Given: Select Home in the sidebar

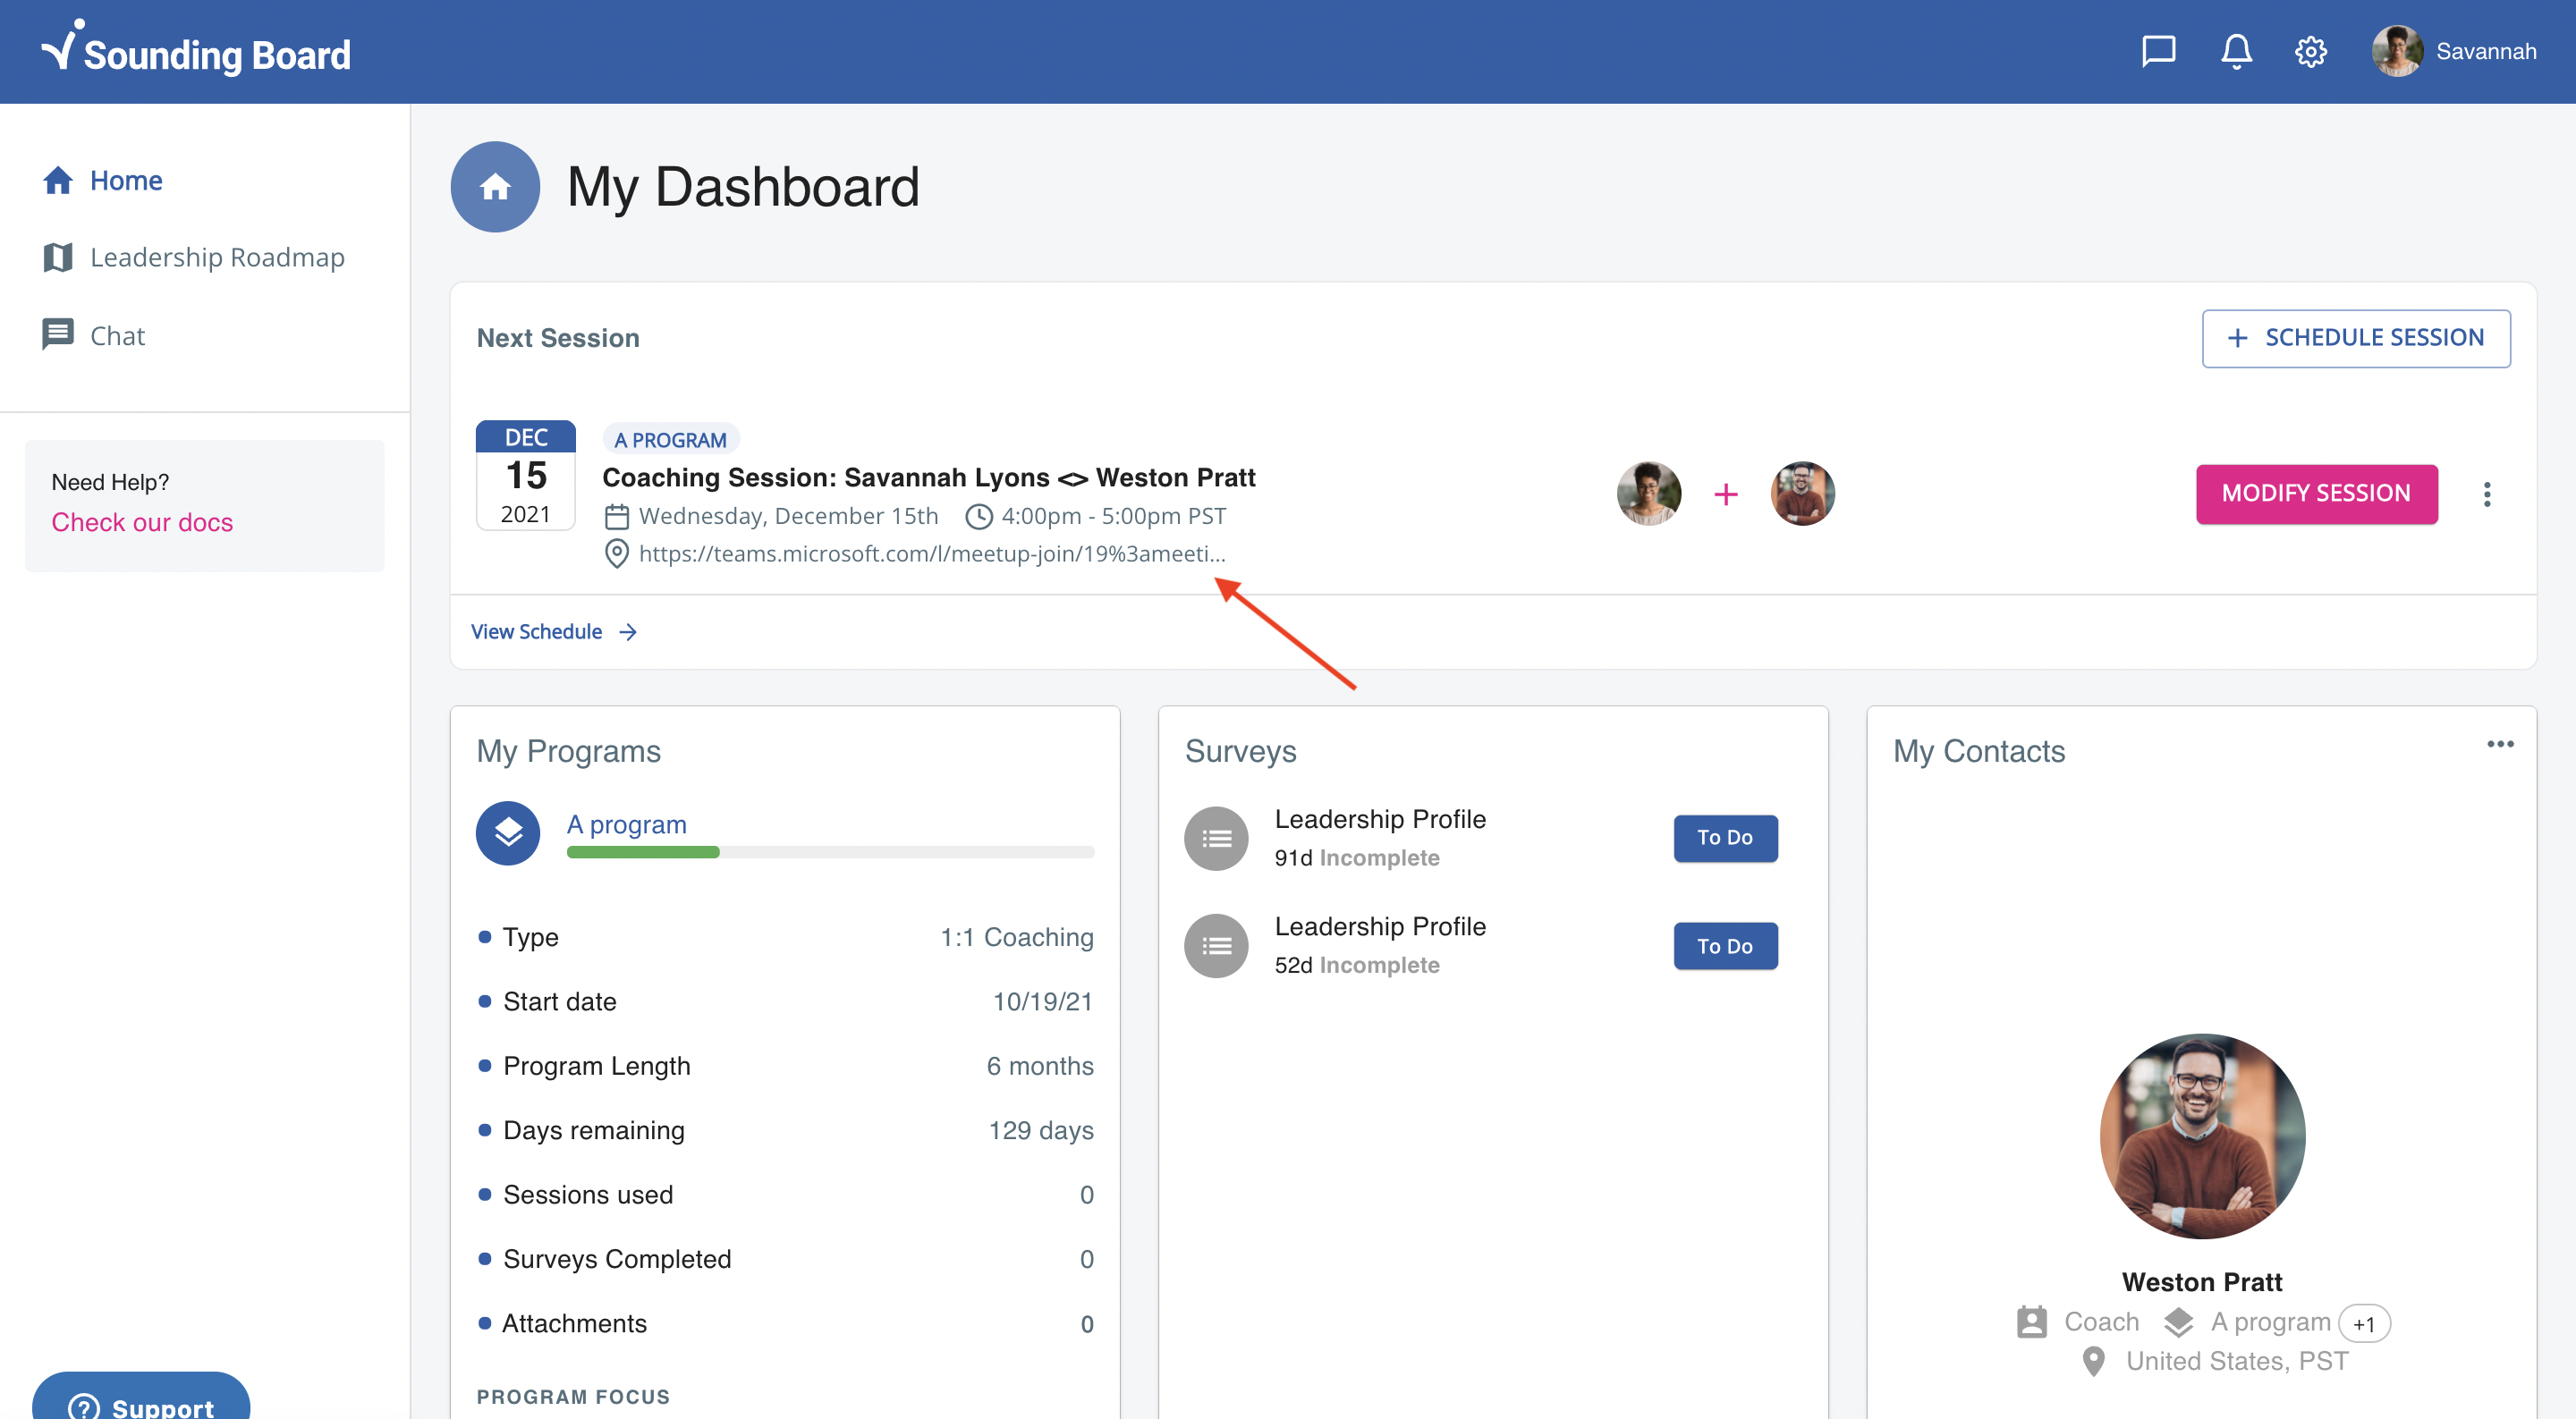Looking at the screenshot, I should click(125, 180).
